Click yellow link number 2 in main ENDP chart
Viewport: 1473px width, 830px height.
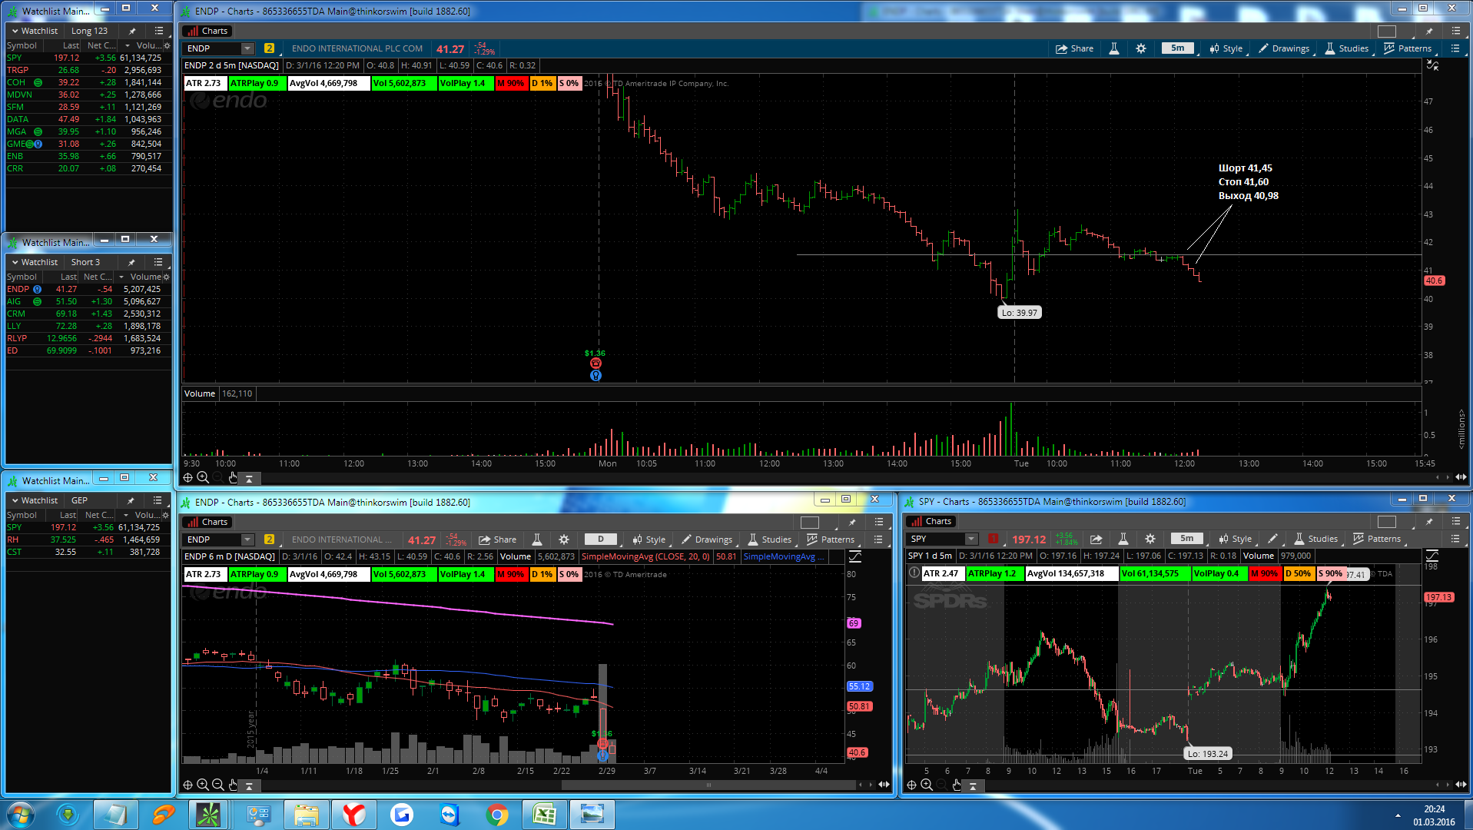click(x=269, y=48)
